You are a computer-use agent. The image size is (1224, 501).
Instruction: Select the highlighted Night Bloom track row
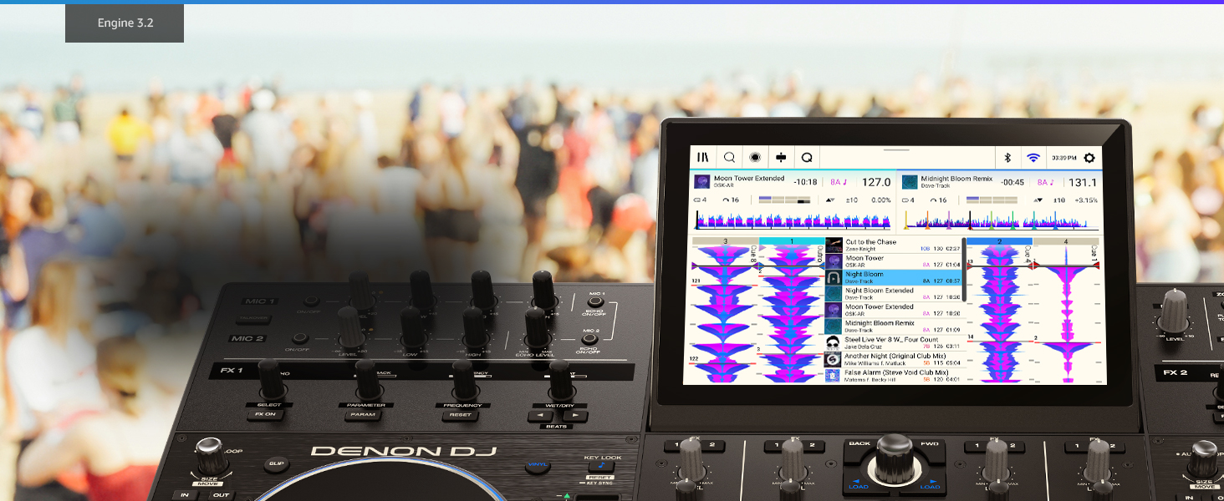pyautogui.click(x=894, y=277)
